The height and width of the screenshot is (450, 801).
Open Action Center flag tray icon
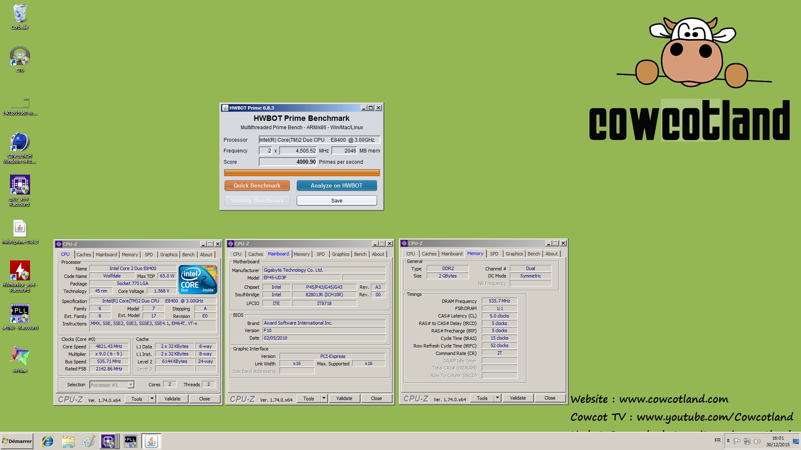[x=737, y=441]
